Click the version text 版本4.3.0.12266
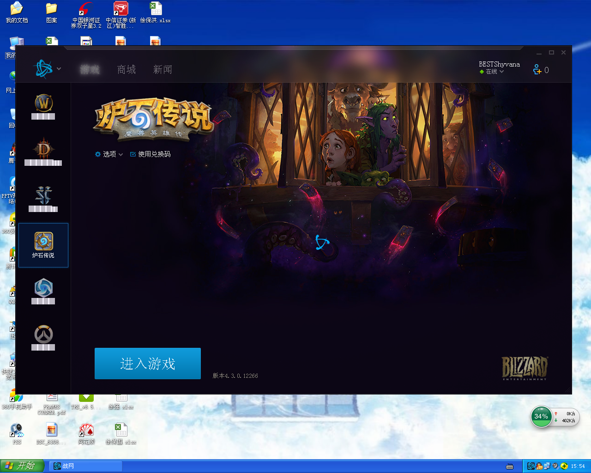591x473 pixels. 235,376
